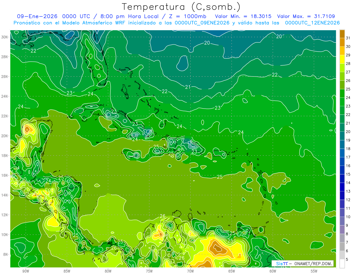Image resolution: width=356 pixels, height=275 pixels.
Task: Click the contour label 21 on the map
Action: pyautogui.click(x=188, y=87)
